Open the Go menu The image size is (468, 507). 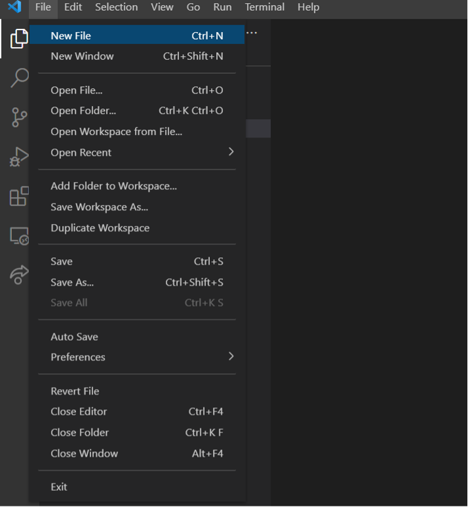click(x=193, y=7)
